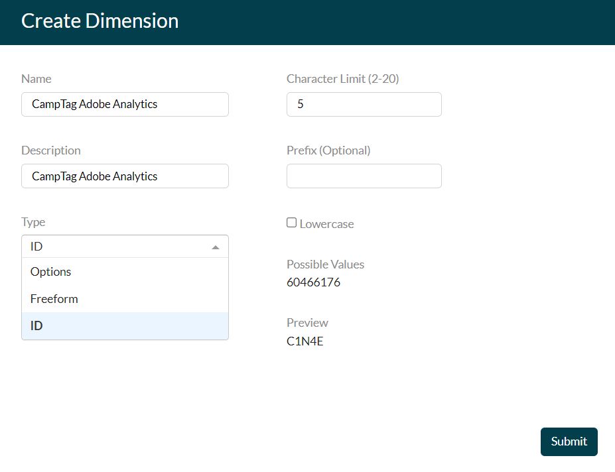Viewport: 615px width, 472px height.
Task: Select Freeform as the dimension type
Action: point(54,298)
